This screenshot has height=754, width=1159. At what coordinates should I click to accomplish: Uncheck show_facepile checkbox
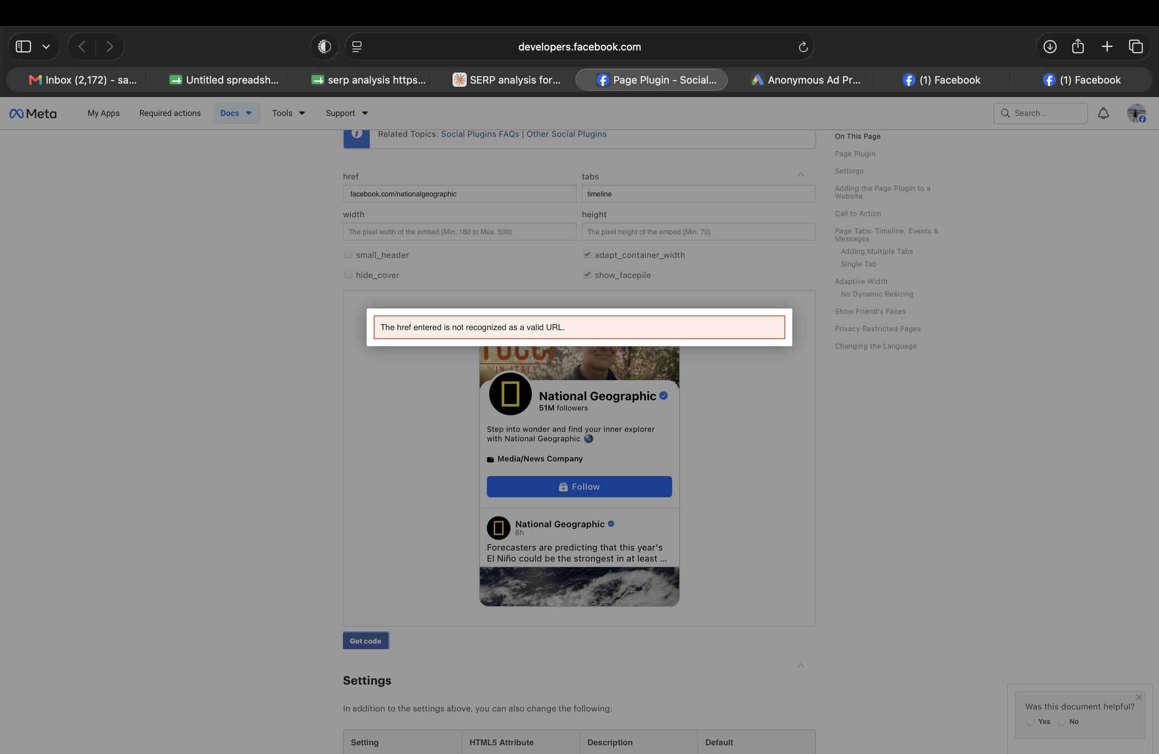click(587, 274)
